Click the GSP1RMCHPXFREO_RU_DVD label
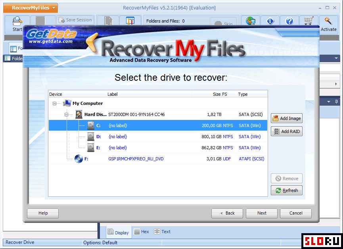 tap(136, 159)
